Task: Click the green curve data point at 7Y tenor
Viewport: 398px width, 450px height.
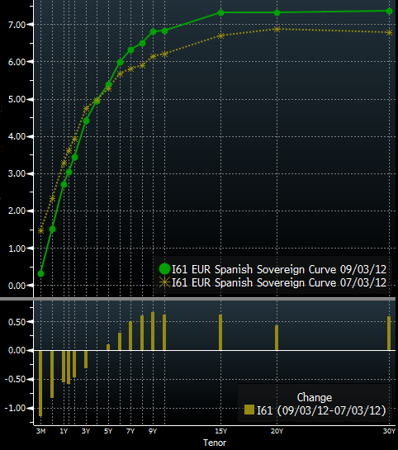Action: click(130, 50)
